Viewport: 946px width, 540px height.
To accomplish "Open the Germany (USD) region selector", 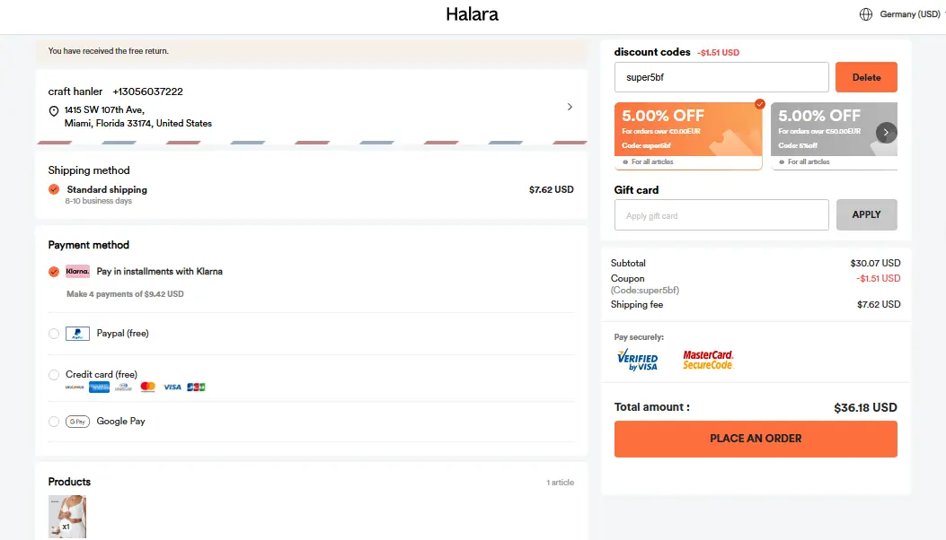I will 910,14.
